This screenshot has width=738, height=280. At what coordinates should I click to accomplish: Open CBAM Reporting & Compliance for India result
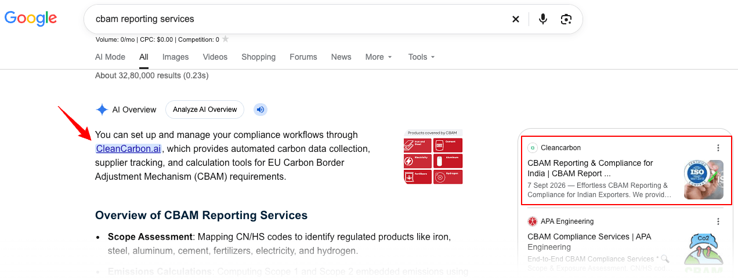590,168
